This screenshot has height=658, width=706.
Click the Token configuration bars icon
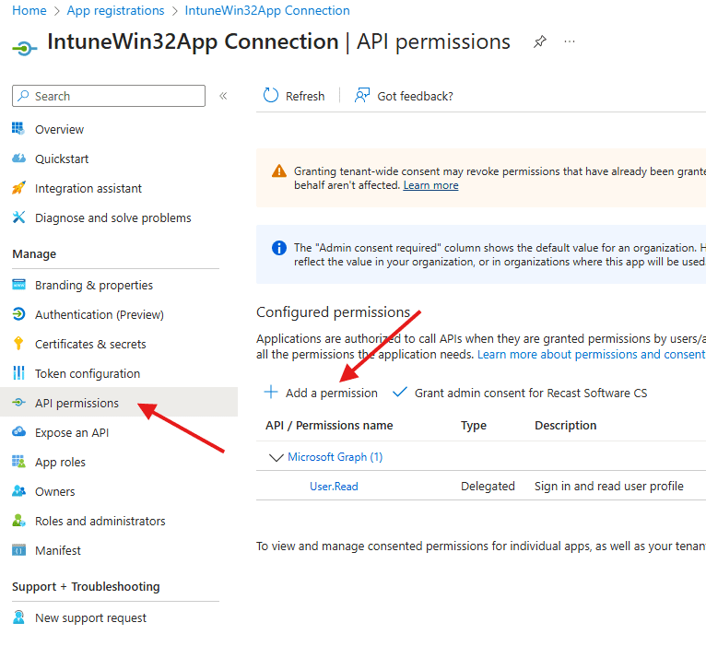pos(18,373)
